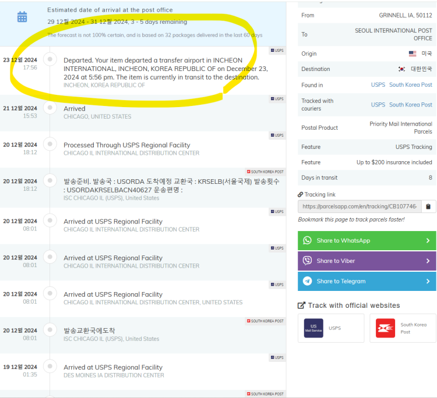Click timeline dot for 21 12월 15:53 event
Viewport: 437px width, 398px height.
tap(50, 108)
